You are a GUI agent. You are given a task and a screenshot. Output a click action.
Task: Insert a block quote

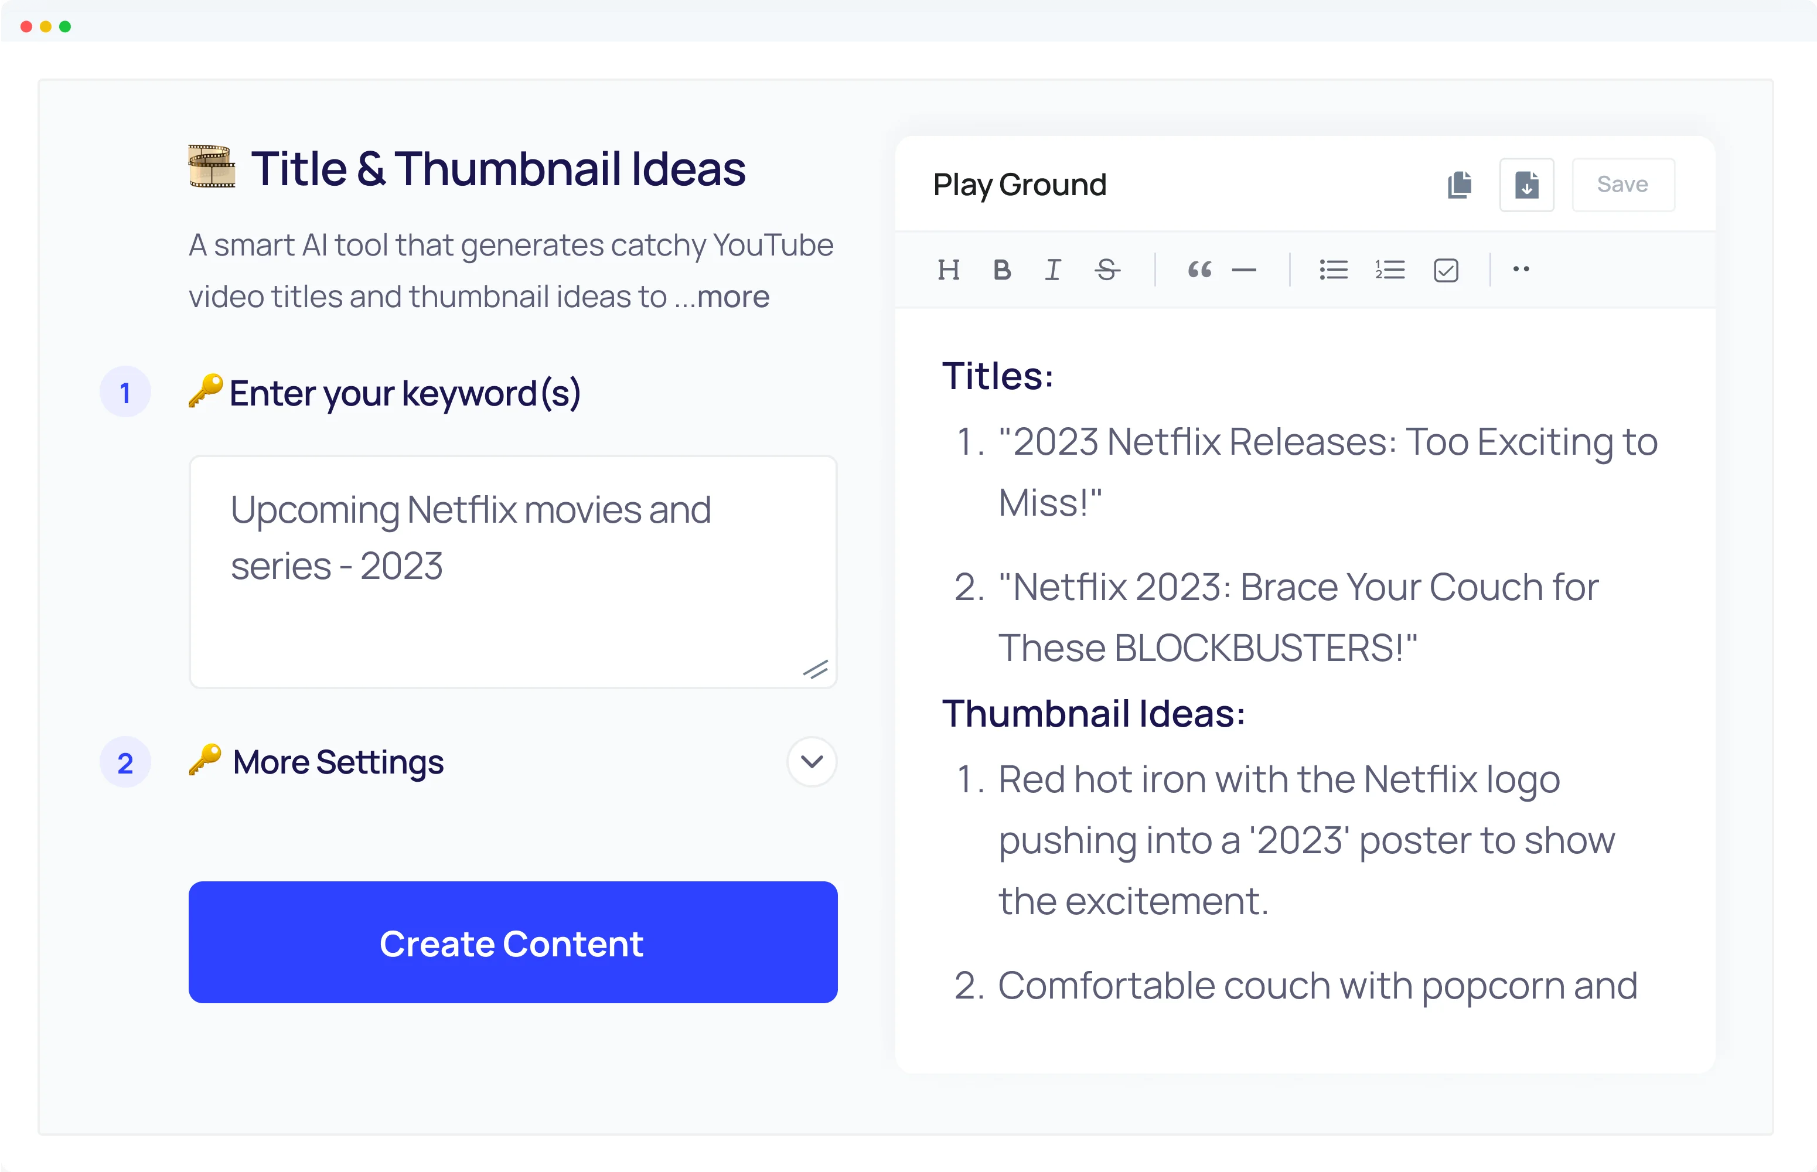pyautogui.click(x=1199, y=270)
